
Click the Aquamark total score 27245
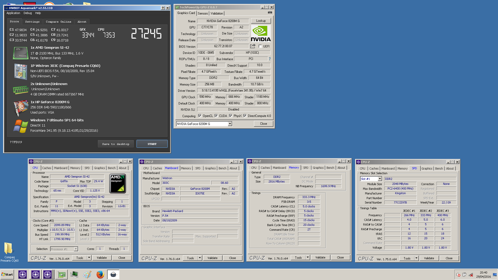(x=146, y=33)
